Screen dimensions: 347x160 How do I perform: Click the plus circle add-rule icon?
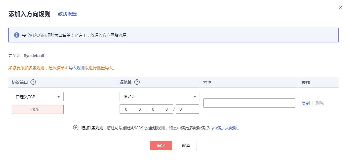coord(76,128)
